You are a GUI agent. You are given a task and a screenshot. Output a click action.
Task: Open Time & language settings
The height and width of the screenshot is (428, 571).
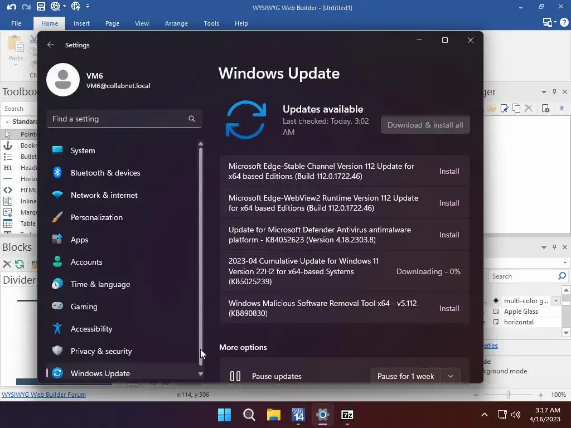point(123,284)
